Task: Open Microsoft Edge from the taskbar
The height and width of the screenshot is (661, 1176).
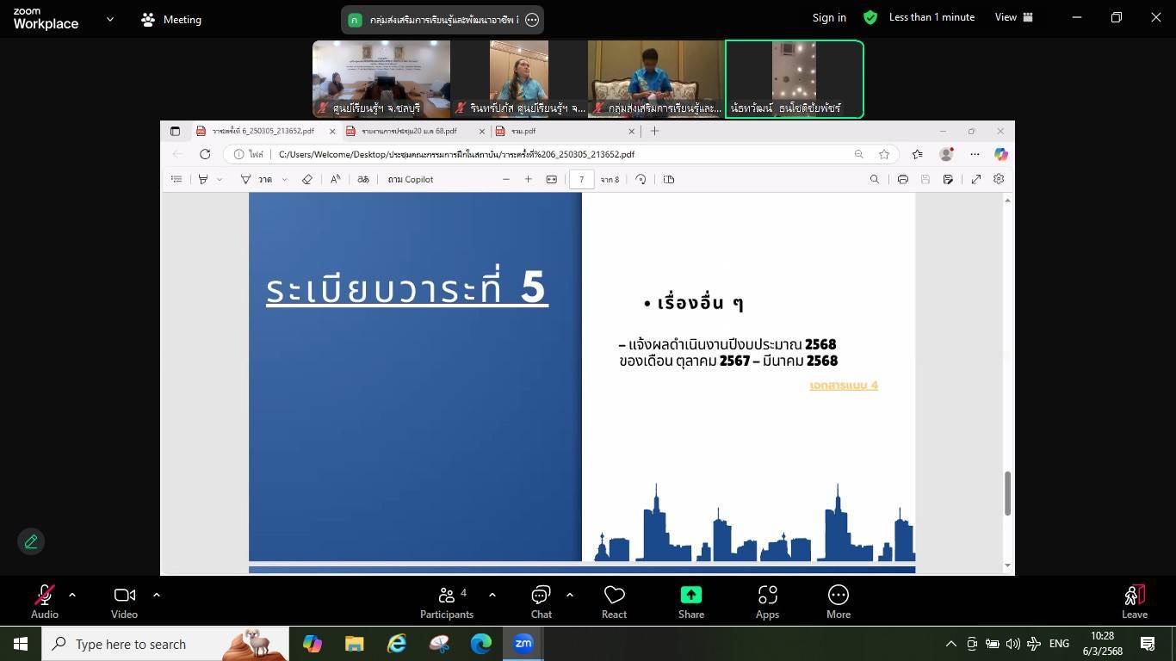Action: pos(480,644)
